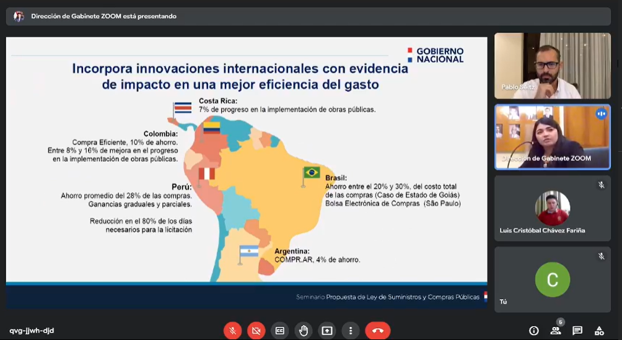Open meeting details info icon
Viewport: 622px width, 340px height.
[533, 331]
